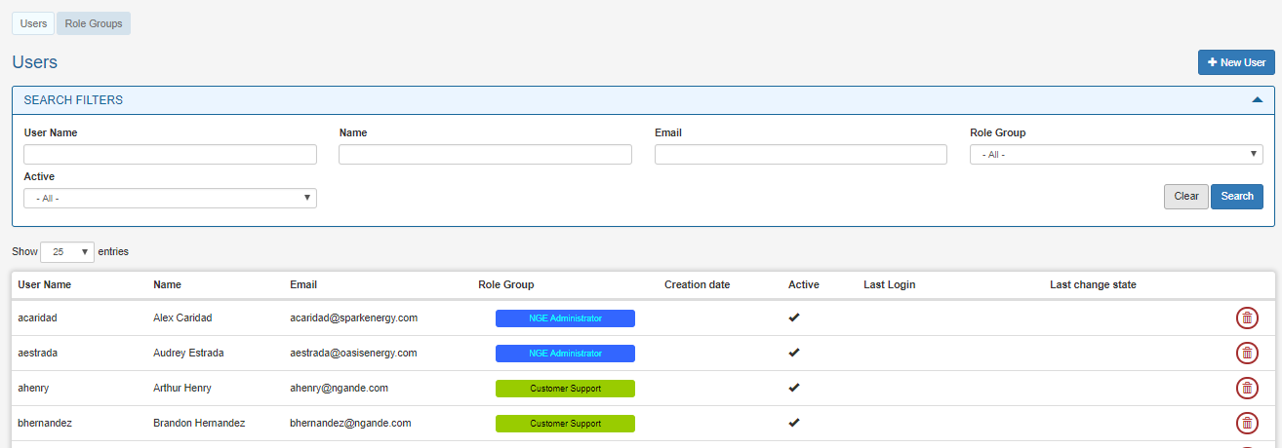This screenshot has height=448, width=1282.
Task: Click acaridad's NGE Administrator role badge
Action: tap(565, 318)
